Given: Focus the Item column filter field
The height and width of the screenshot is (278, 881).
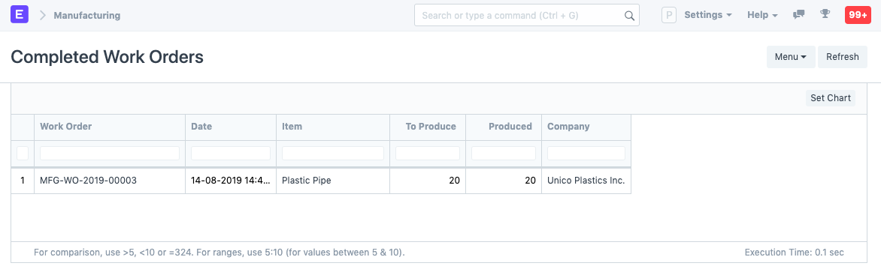Looking at the screenshot, I should point(332,153).
